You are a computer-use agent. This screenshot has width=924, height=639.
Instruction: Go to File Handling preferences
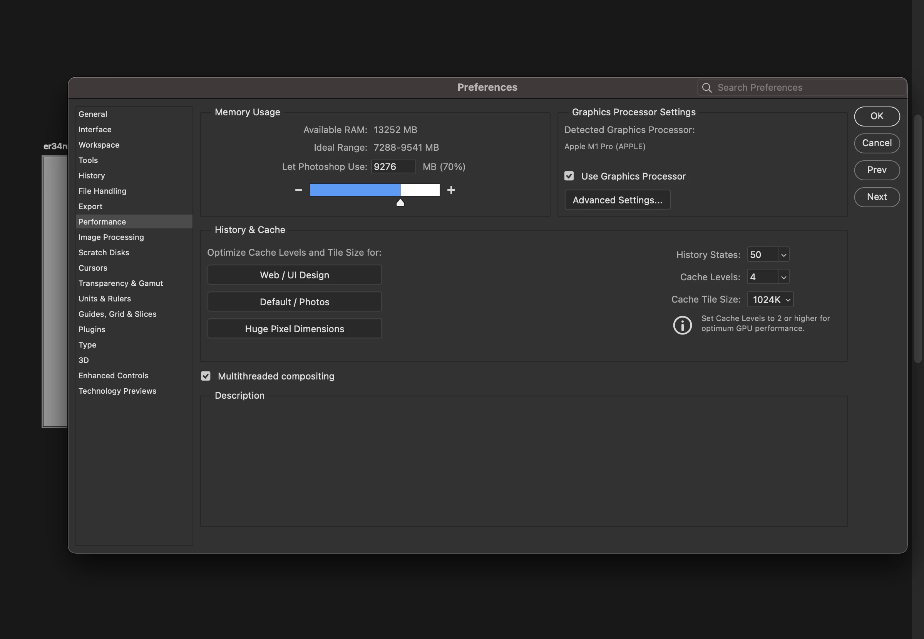[x=102, y=191]
